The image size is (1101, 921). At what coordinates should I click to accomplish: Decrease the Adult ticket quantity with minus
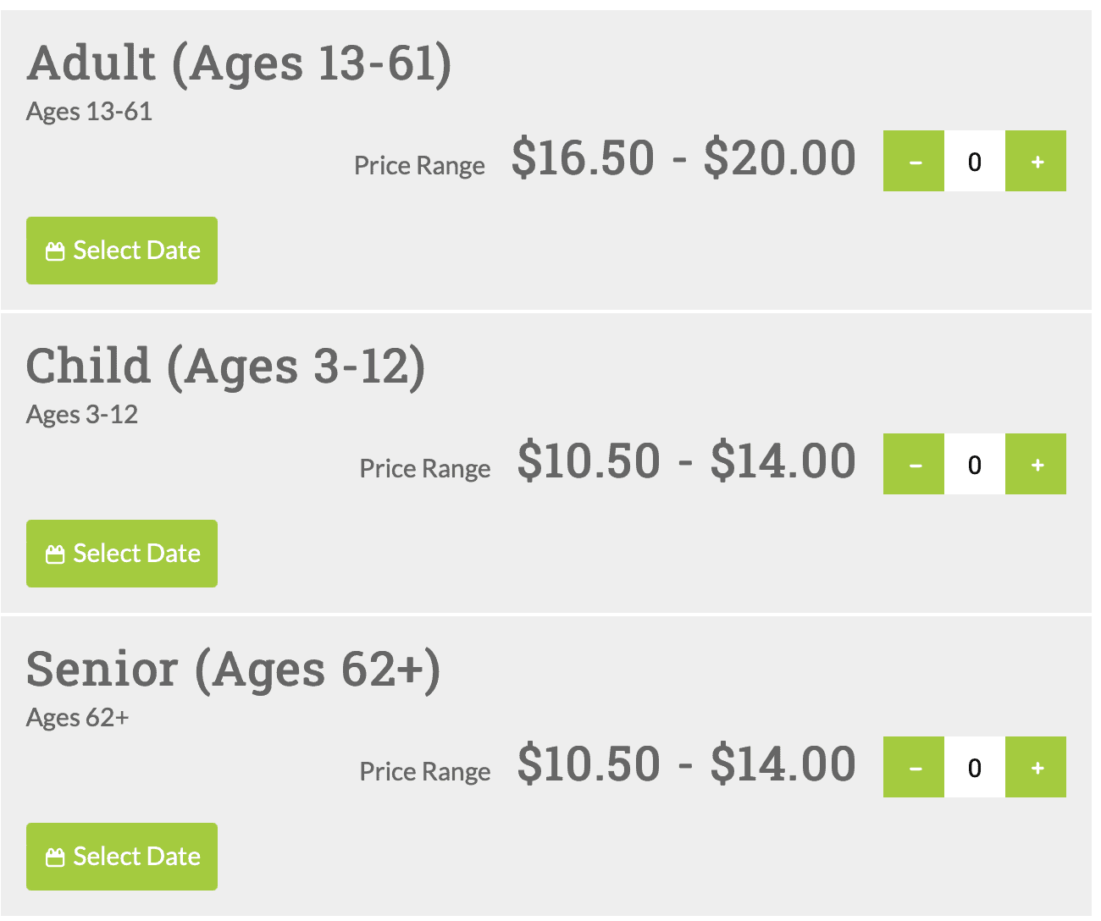[x=914, y=161]
